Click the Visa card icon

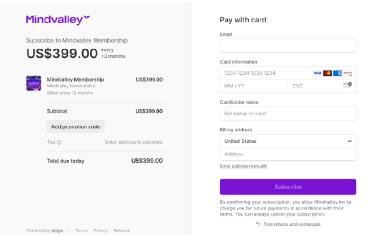pyautogui.click(x=317, y=73)
